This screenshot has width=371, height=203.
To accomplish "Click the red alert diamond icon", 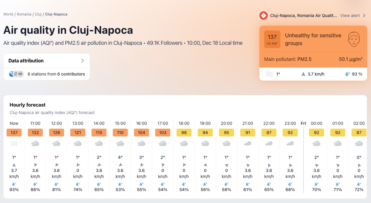I will pos(263,16).
